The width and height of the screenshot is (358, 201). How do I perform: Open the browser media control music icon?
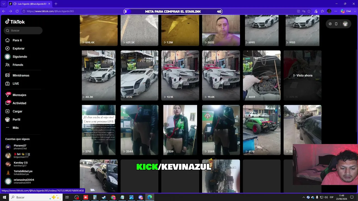[316, 11]
